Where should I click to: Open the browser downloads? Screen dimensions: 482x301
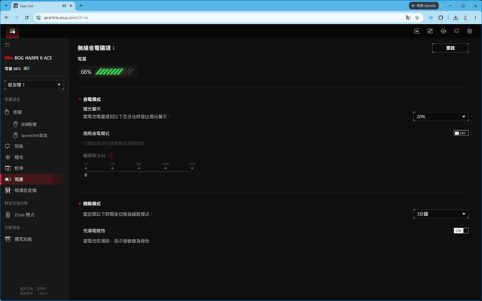click(456, 17)
